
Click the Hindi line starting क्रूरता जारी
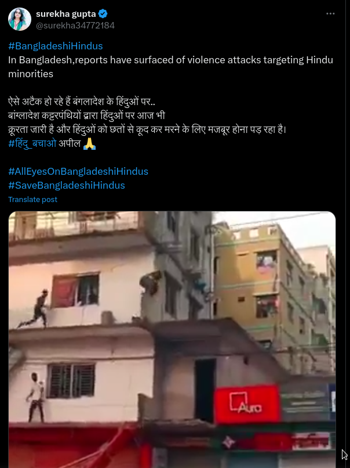147,130
